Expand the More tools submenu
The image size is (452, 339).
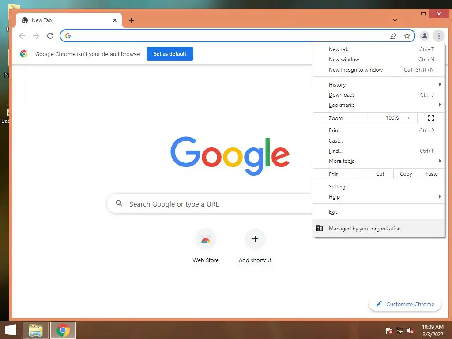(378, 161)
